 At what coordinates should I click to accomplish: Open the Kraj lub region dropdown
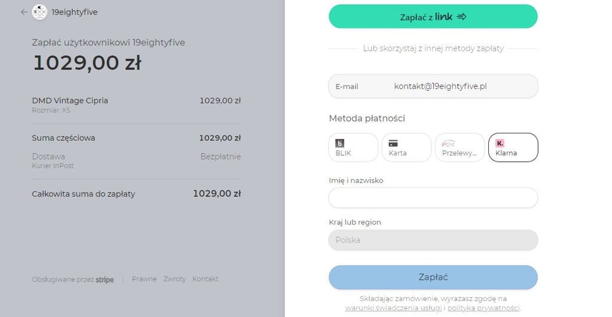click(x=433, y=240)
